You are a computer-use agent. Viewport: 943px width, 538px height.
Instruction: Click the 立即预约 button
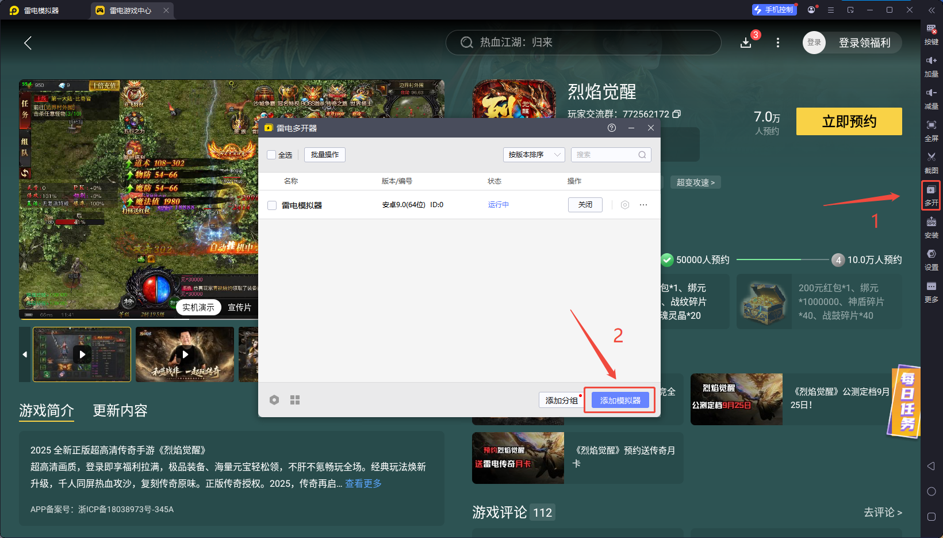pyautogui.click(x=849, y=121)
